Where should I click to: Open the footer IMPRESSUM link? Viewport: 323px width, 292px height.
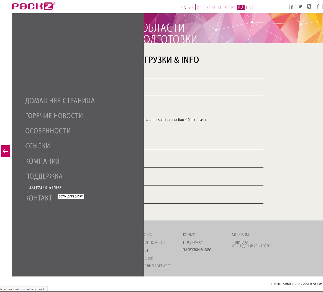pyautogui.click(x=240, y=235)
